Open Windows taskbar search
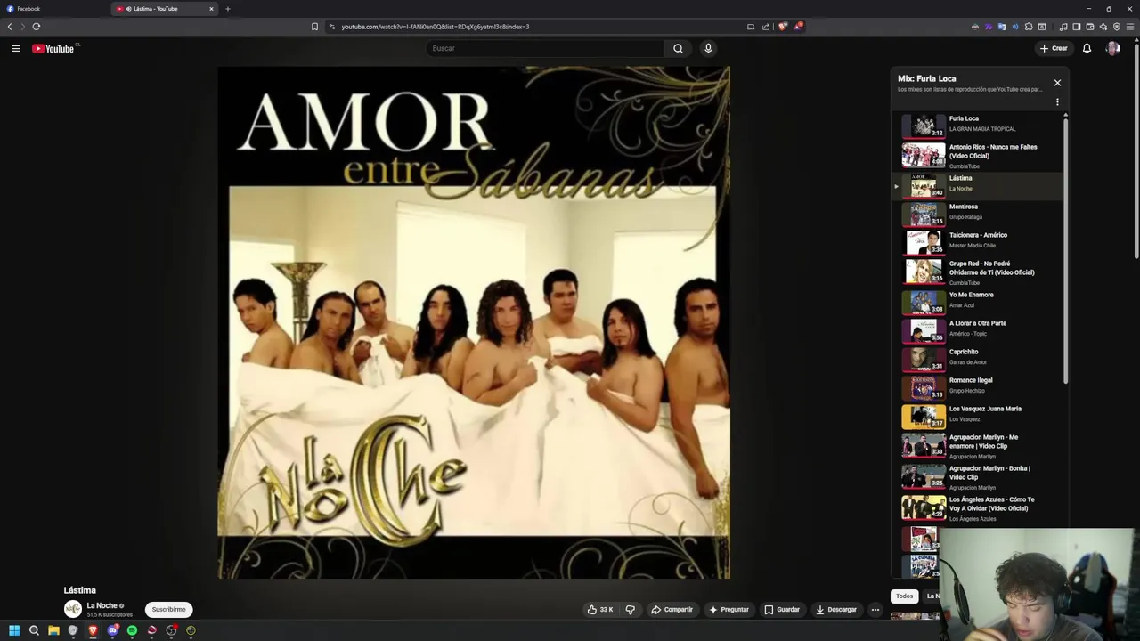Viewport: 1140px width, 641px height. [34, 630]
